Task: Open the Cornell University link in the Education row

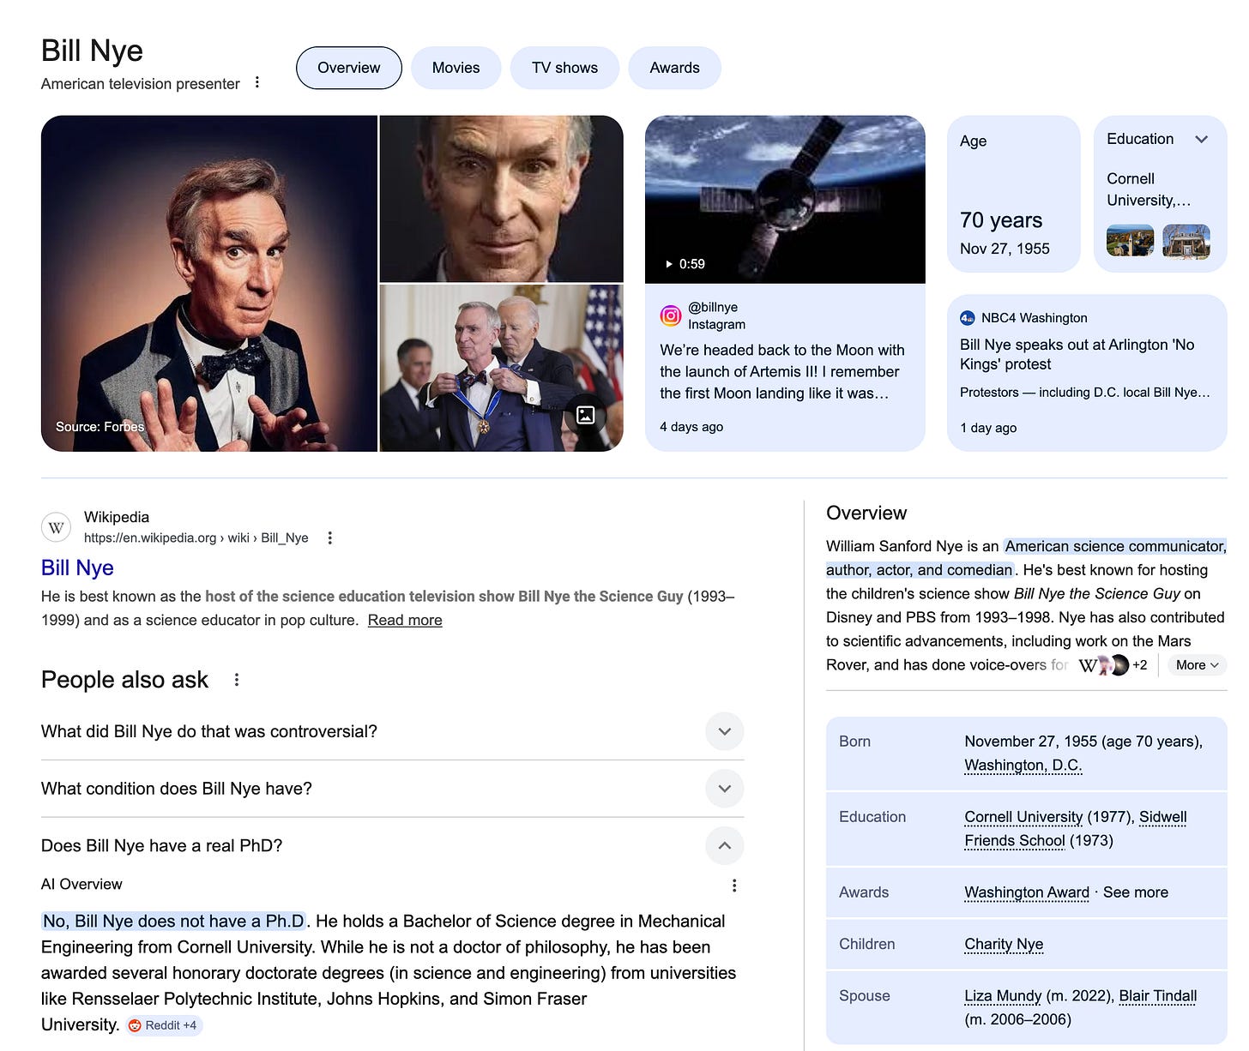Action: point(1023,817)
